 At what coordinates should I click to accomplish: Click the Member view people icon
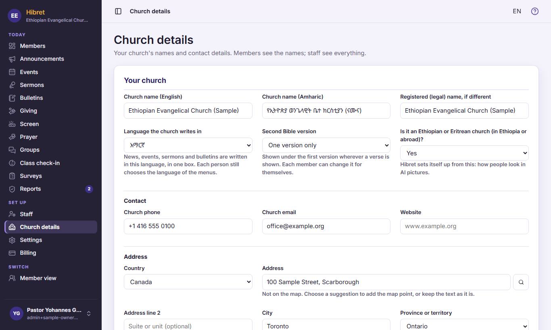click(12, 278)
